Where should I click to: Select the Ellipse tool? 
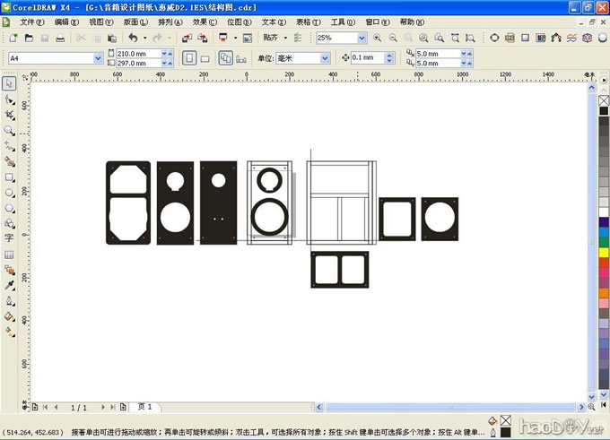[x=9, y=192]
